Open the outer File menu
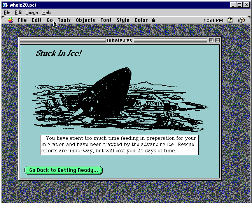Image resolution: width=252 pixels, height=203 pixels. click(x=7, y=12)
